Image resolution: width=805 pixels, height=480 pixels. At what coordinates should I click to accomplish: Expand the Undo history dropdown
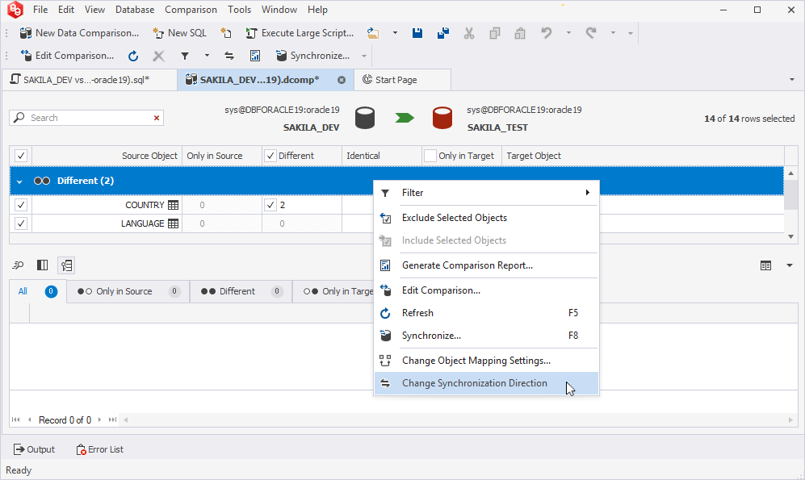[568, 33]
